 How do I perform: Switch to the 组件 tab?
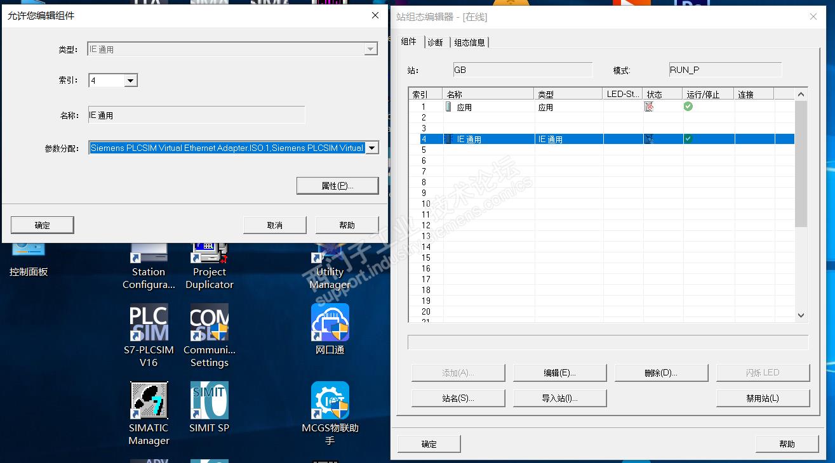click(x=409, y=42)
